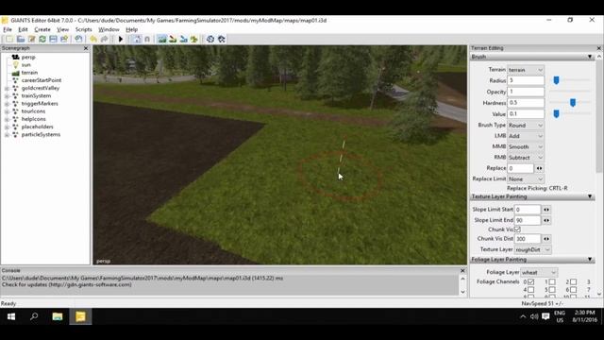This screenshot has width=604, height=340.
Task: Open the Create menu
Action: (x=42, y=29)
